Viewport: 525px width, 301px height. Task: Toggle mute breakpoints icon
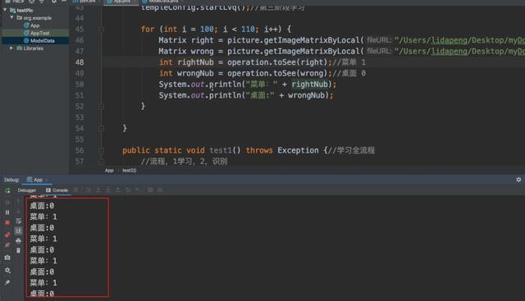[7, 245]
